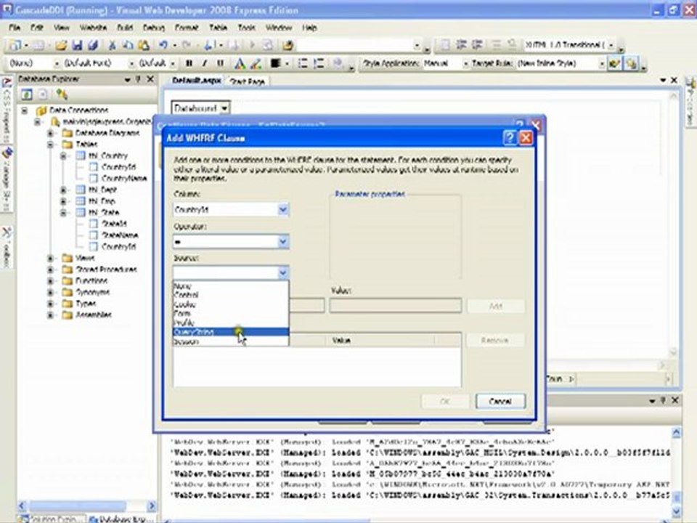The image size is (697, 523).
Task: Click the Foreground Color letter A icon
Action: [240, 64]
